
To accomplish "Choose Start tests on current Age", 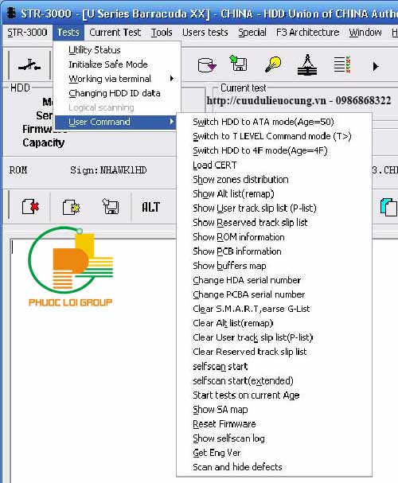I will [x=274, y=395].
